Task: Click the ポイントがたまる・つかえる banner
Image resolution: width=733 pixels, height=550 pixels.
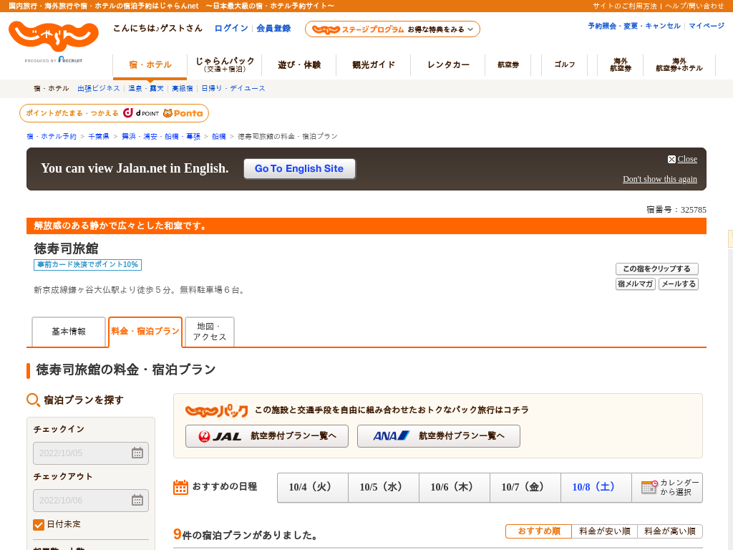Action: point(114,113)
